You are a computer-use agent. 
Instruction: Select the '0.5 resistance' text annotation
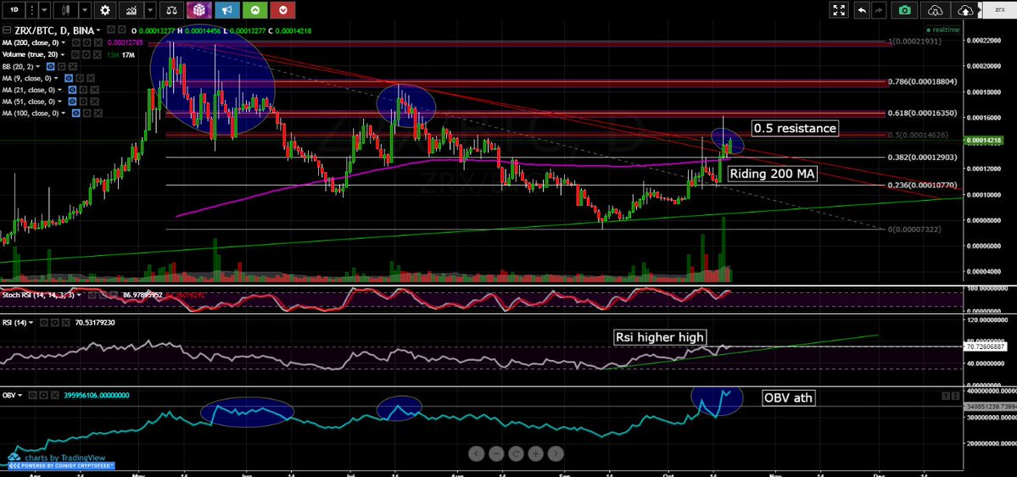click(795, 128)
